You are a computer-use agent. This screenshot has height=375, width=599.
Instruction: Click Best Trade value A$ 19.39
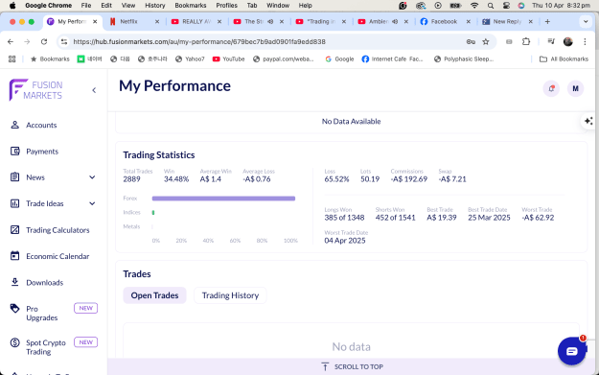[x=442, y=218]
